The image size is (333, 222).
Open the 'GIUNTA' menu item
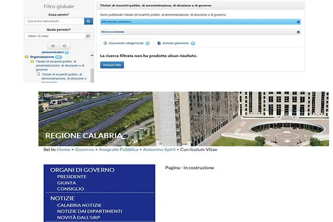tap(67, 183)
